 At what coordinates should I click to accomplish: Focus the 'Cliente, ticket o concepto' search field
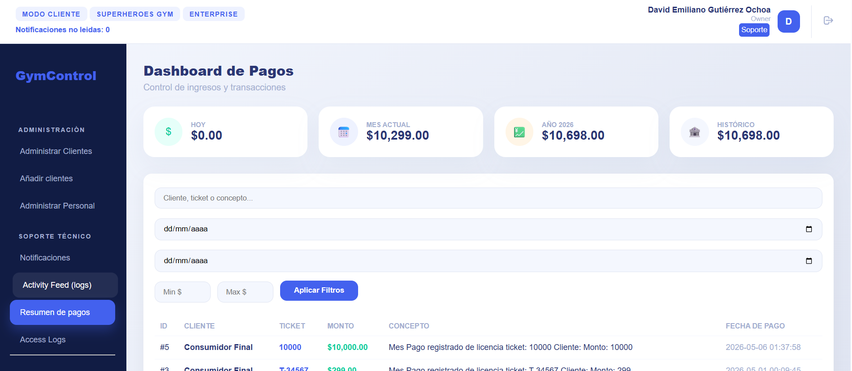click(488, 198)
